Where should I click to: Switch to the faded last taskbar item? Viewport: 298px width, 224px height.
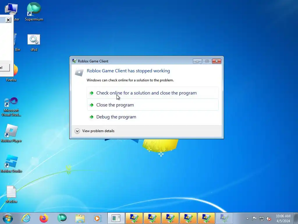pos(224,218)
